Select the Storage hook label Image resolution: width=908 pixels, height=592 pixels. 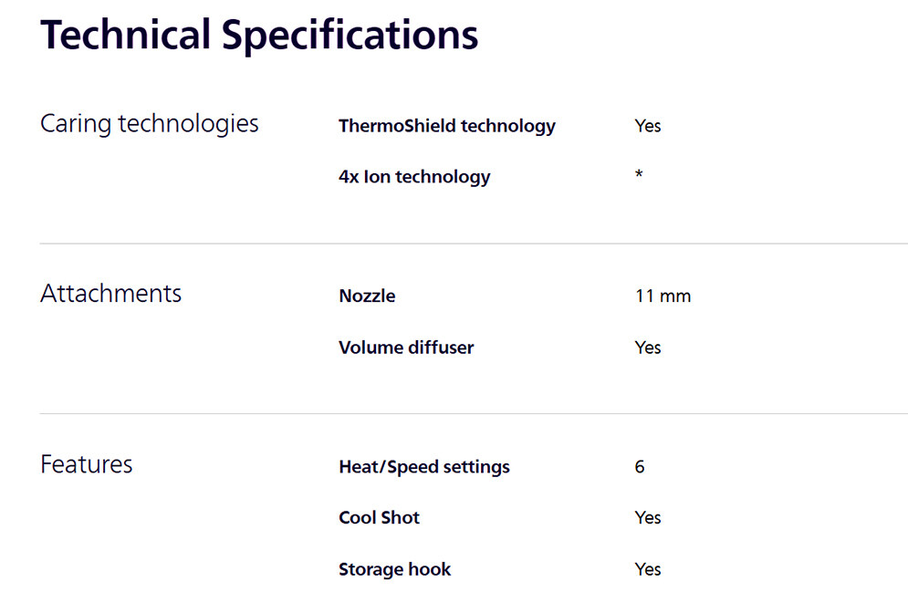[x=394, y=570]
